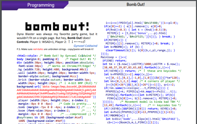Click the "if(!MBOMB[m]) {" code line

tap(116, 115)
